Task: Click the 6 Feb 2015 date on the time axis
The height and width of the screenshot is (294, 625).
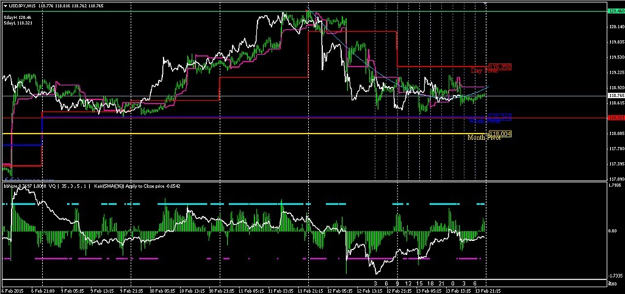Action: pyautogui.click(x=13, y=290)
